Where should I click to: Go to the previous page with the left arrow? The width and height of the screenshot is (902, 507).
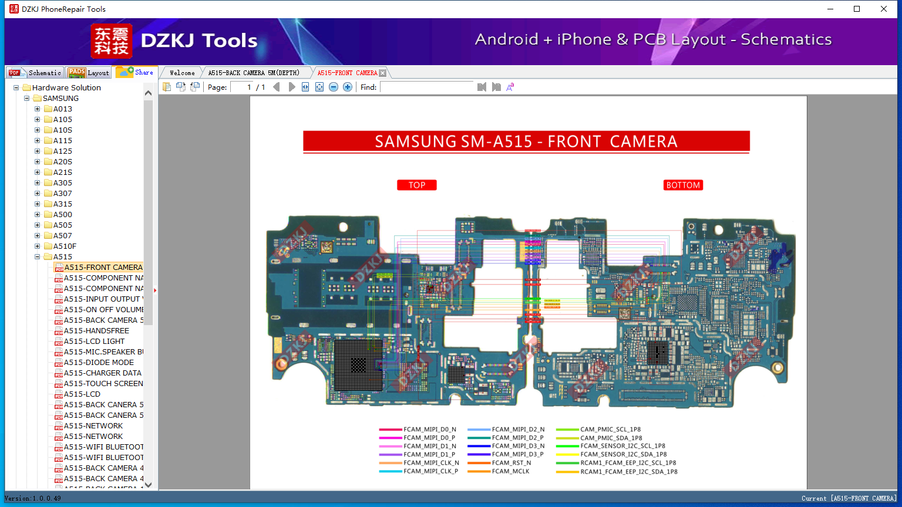[277, 87]
